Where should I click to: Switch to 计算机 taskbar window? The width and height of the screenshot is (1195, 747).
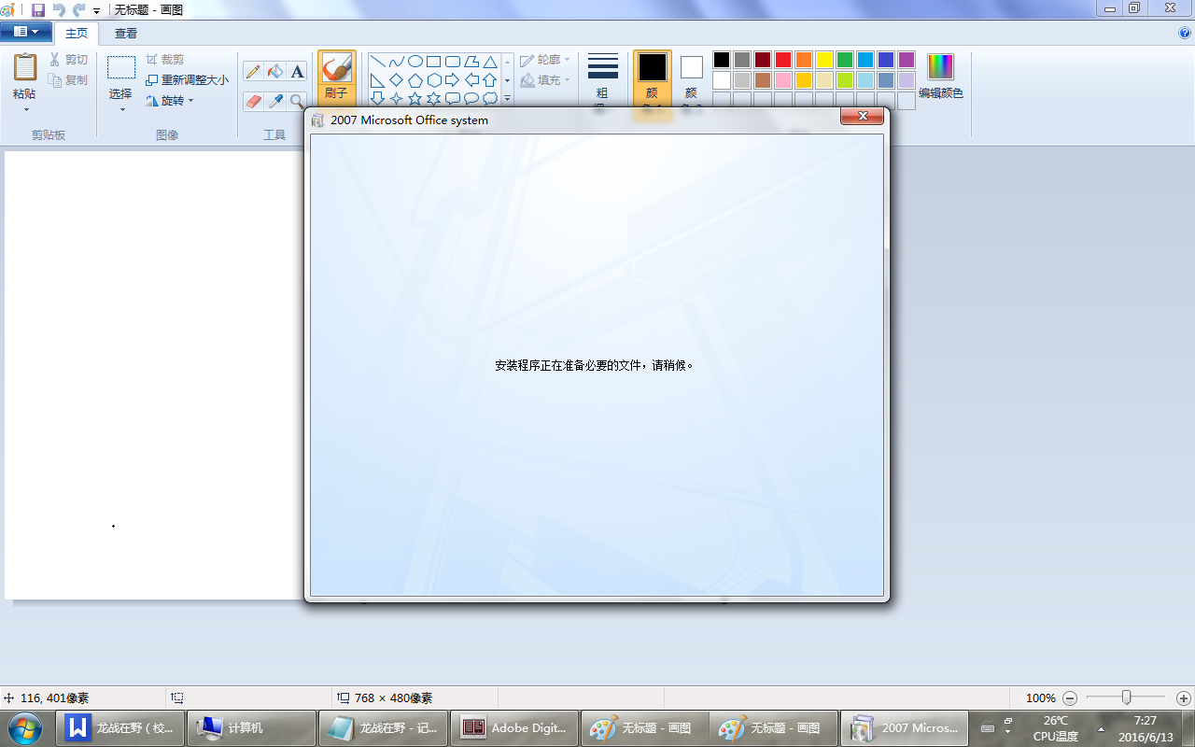250,728
